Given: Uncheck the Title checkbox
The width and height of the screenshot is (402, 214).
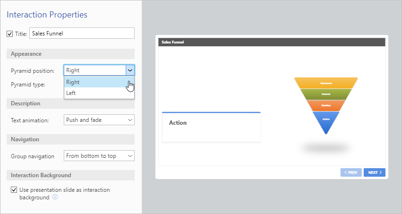Looking at the screenshot, I should click(9, 34).
